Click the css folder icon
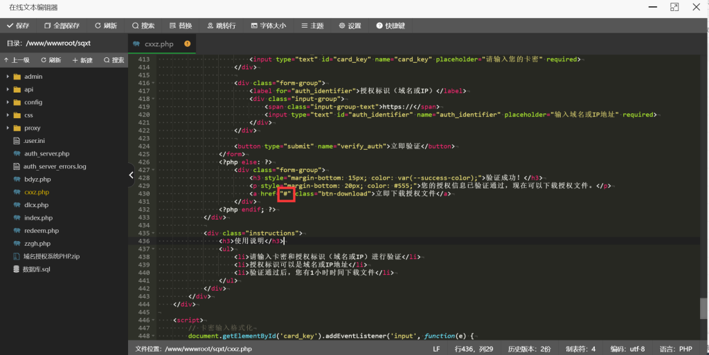This screenshot has width=709, height=355. [x=17, y=115]
